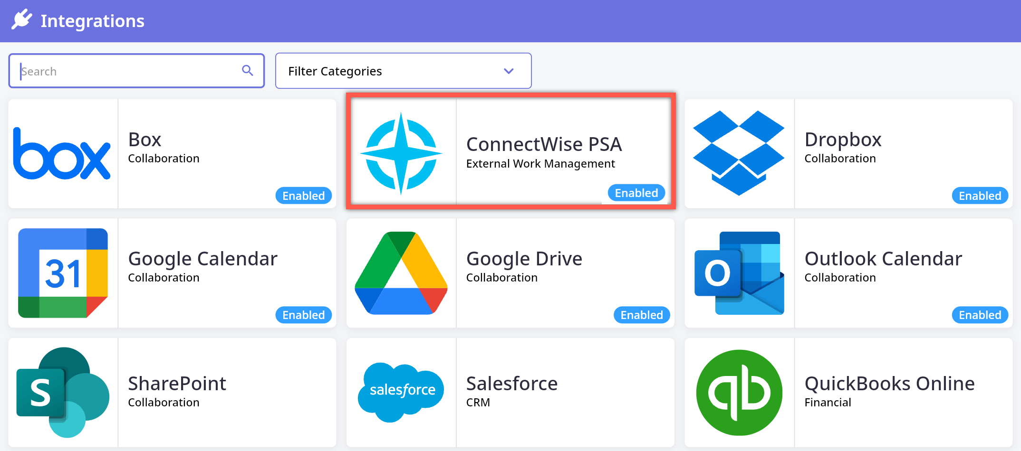The image size is (1021, 451).
Task: Click the Enabled badge on ConnectWise PSA
Action: tap(636, 193)
